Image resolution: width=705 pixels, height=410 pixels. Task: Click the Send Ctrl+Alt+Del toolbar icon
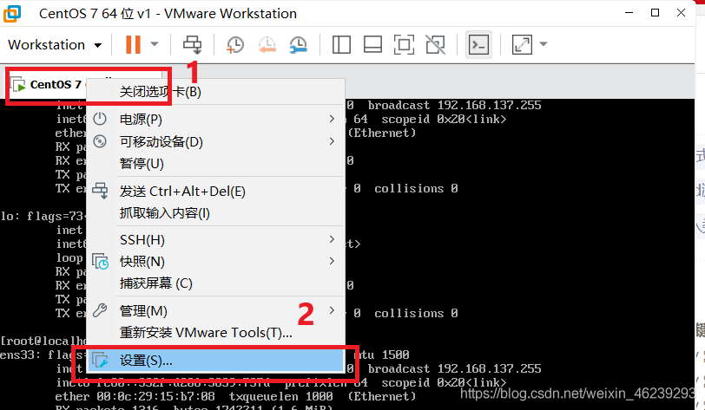point(193,44)
